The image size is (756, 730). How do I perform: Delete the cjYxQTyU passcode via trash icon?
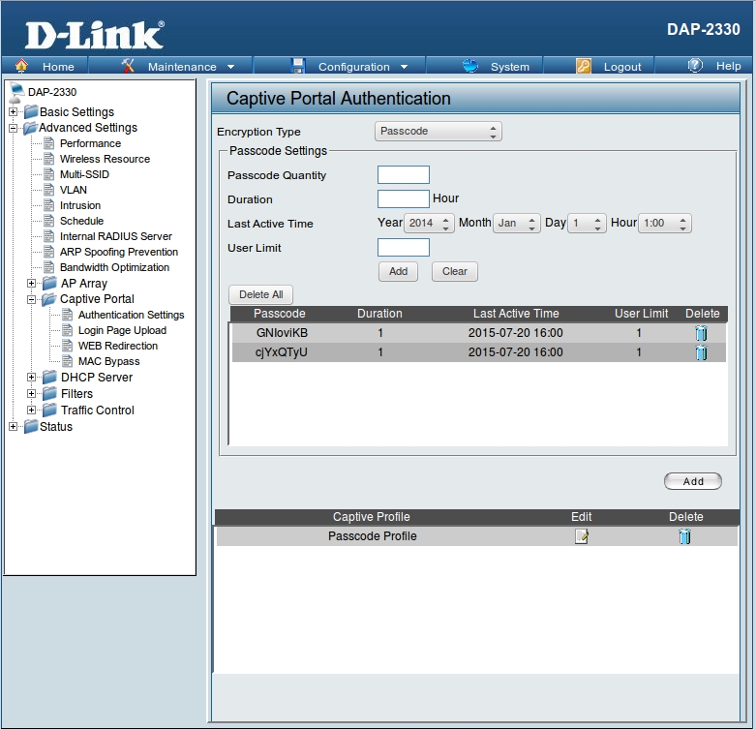[x=701, y=352]
